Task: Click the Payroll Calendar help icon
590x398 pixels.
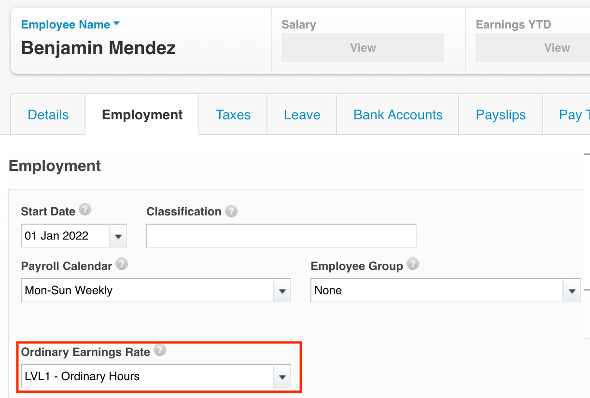Action: (x=122, y=264)
